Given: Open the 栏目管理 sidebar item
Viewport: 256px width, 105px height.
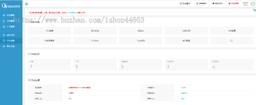Looking at the screenshot, I should coord(11,15).
